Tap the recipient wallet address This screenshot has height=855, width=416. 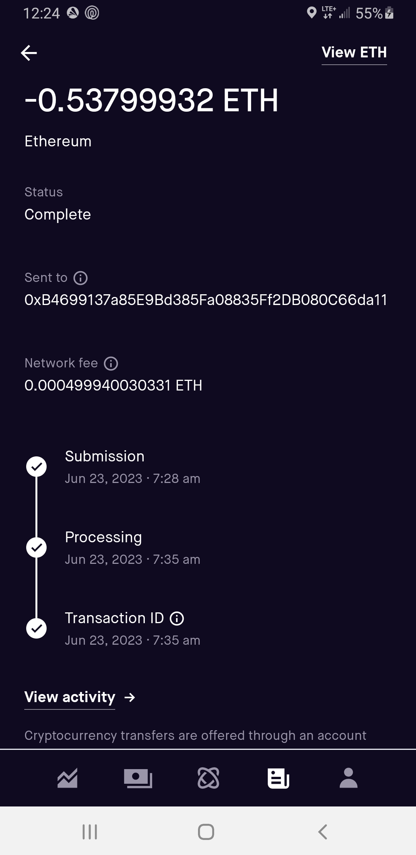click(206, 300)
